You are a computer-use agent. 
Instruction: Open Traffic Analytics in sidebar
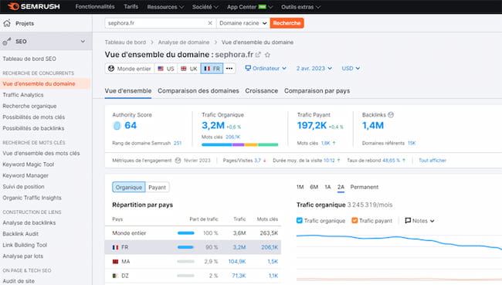pyautogui.click(x=23, y=95)
